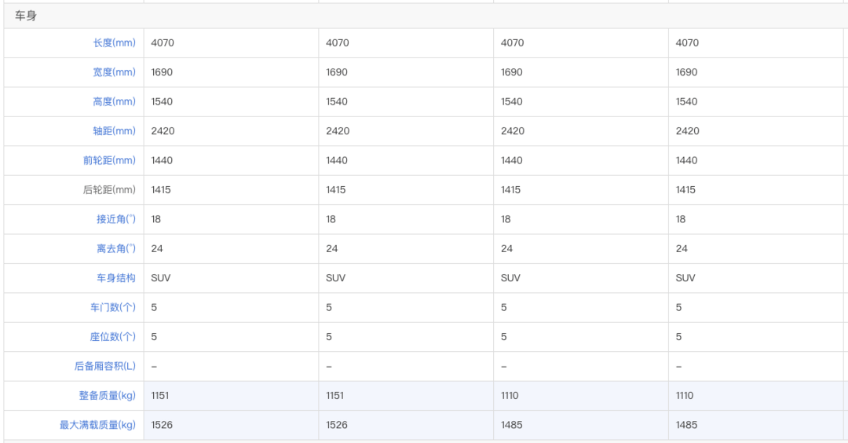Select second column's SUV body structure cell
The height and width of the screenshot is (443, 848).
tap(406, 278)
